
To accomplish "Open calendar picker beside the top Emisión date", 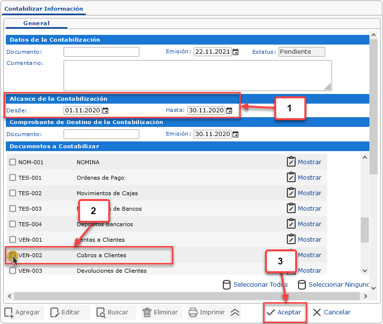I will (x=235, y=52).
